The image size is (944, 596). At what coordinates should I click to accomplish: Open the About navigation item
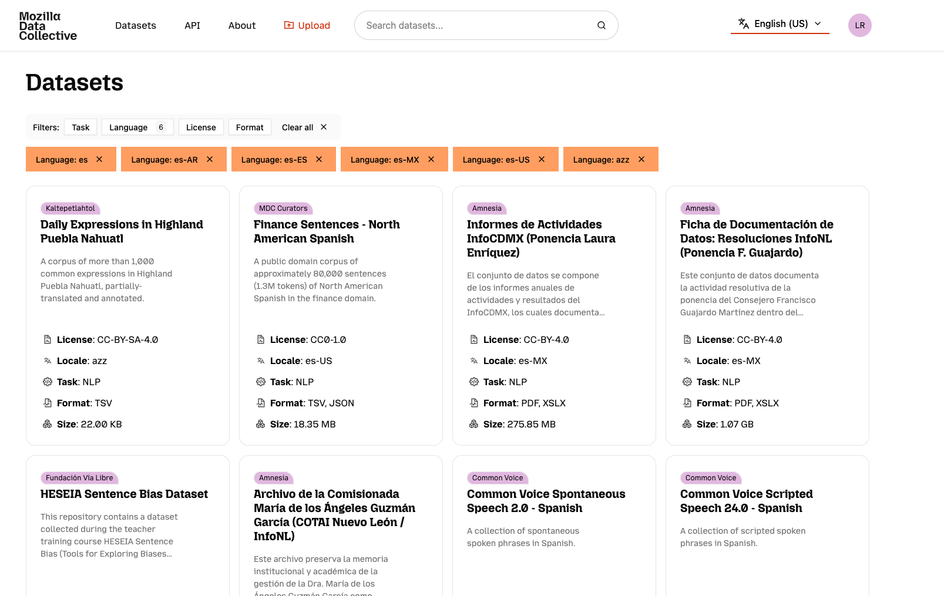(242, 25)
